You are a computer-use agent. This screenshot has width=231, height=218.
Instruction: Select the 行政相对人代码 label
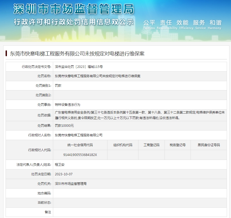(x=40, y=150)
